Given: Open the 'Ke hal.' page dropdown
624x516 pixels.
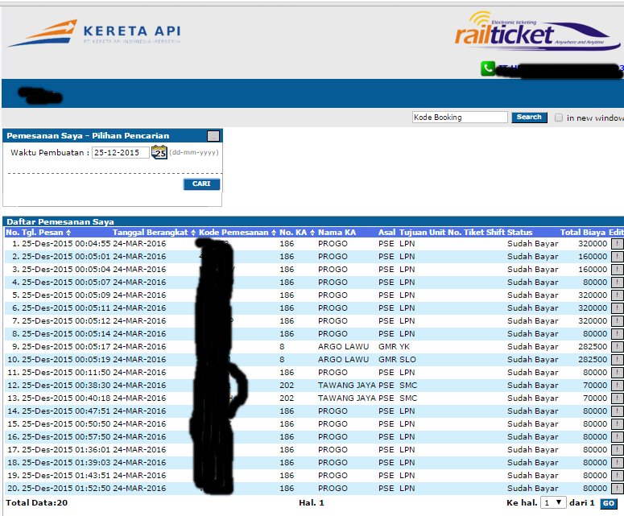Looking at the screenshot, I should pos(553,503).
